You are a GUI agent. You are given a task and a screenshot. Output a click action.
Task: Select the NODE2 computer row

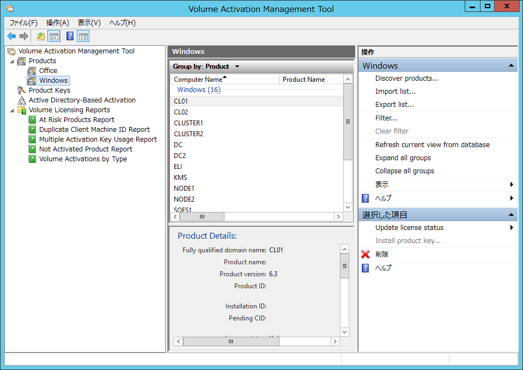257,199
